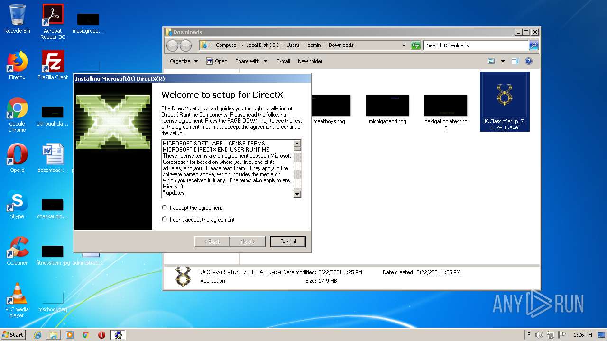Select UOClassicSetup_7_0_24_0.exe file in Downloads
This screenshot has width=607, height=341.
[505, 101]
